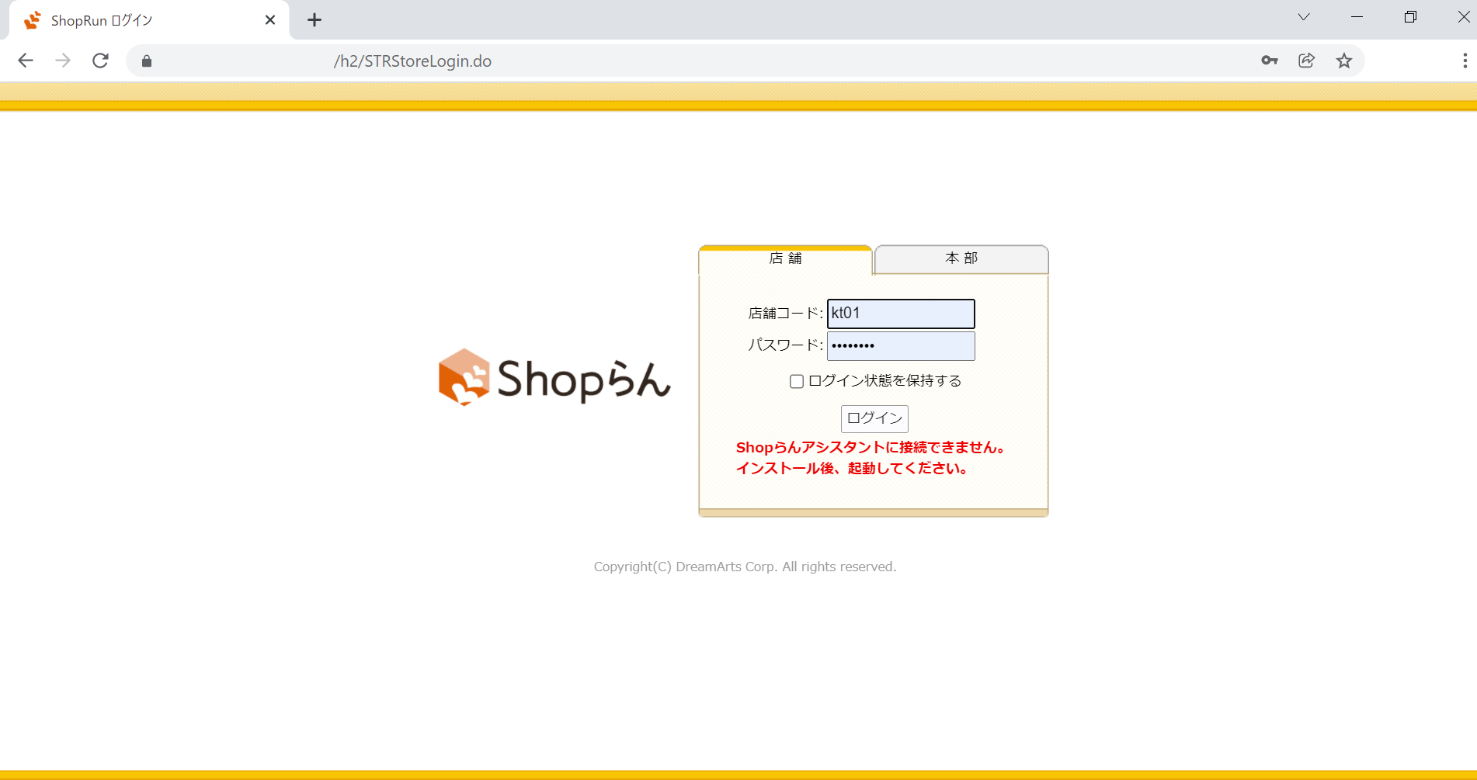Click the Shopらん logo image
Viewport: 1477px width, 780px height.
[554, 378]
